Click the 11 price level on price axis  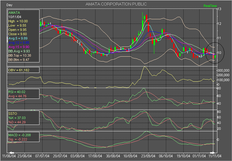click(219, 38)
